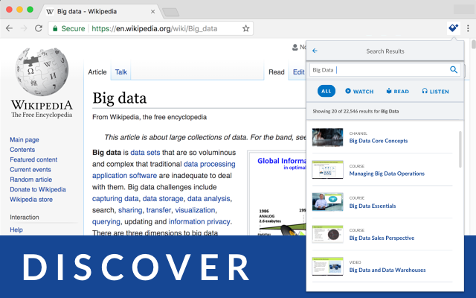Click the user account icon on Wikipedia

tap(295, 48)
